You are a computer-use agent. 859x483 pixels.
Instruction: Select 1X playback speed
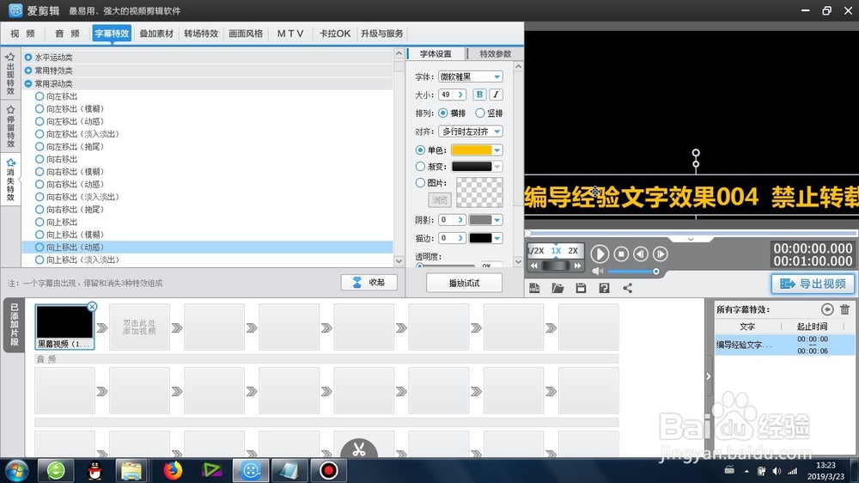(x=556, y=251)
